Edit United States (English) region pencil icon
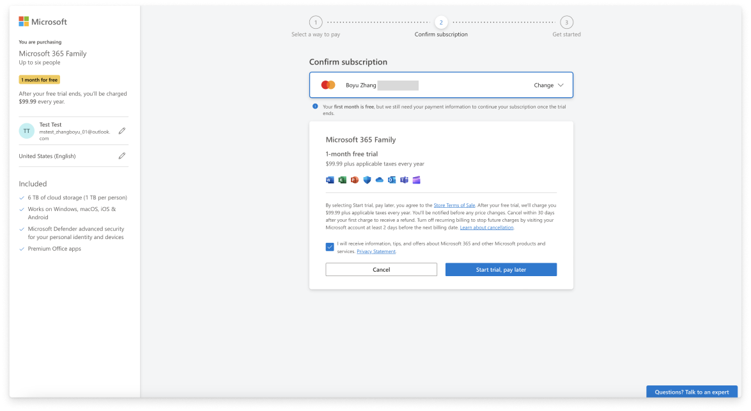This screenshot has height=411, width=751. point(122,156)
